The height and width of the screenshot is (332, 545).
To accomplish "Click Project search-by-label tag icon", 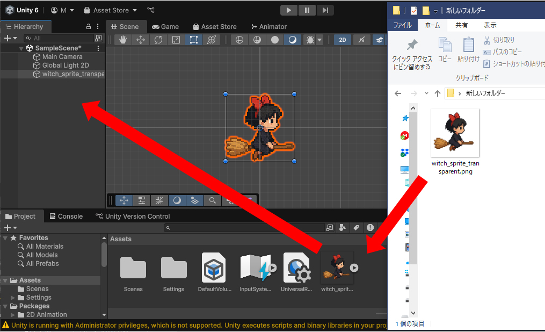I will point(356,228).
